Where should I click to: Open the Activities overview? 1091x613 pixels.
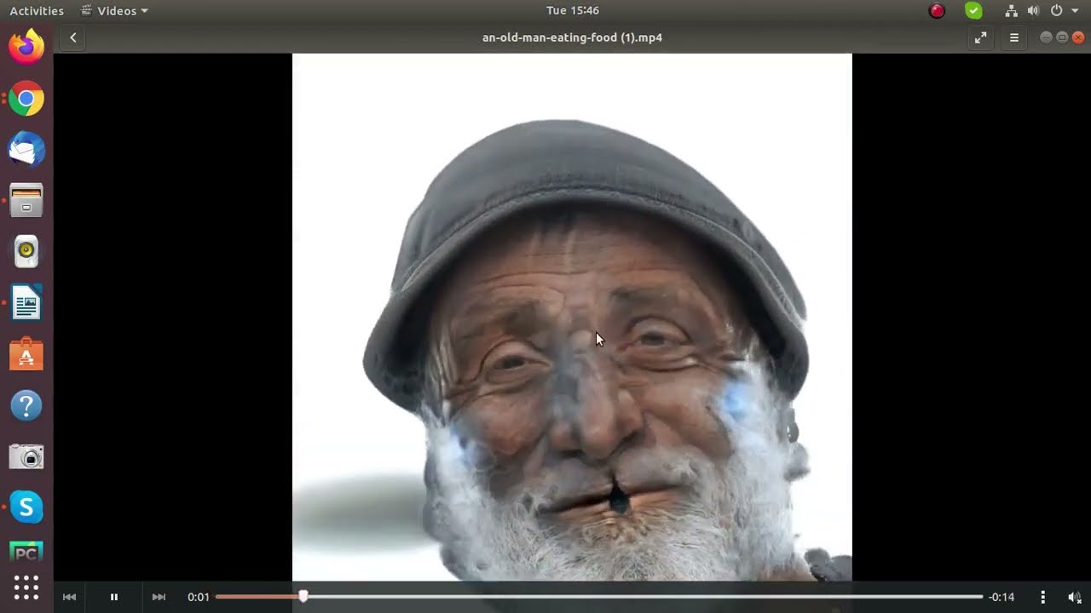point(37,10)
